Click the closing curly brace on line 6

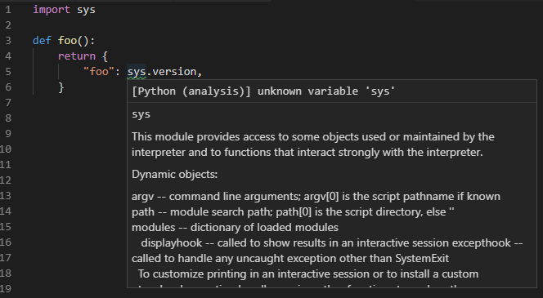tap(61, 87)
